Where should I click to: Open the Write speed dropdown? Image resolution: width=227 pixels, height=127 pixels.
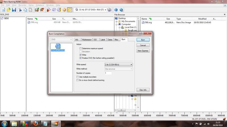[118, 64]
